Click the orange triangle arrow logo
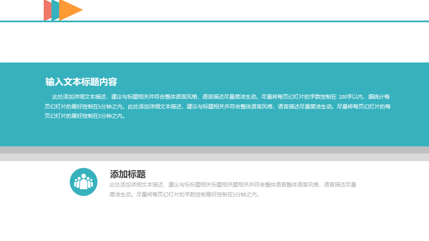This screenshot has width=429, height=241. coord(71,10)
